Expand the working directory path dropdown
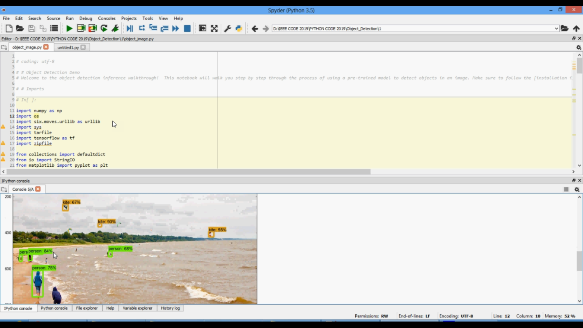Viewport: 583px width, 328px height. click(x=556, y=28)
